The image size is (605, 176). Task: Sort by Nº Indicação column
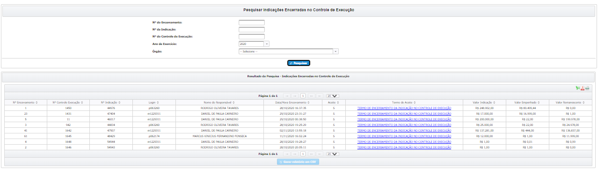point(110,102)
